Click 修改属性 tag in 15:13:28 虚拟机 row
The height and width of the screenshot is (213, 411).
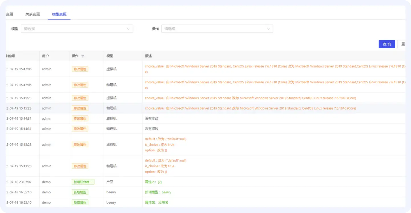80,145
